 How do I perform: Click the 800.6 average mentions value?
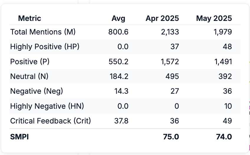coord(118,32)
